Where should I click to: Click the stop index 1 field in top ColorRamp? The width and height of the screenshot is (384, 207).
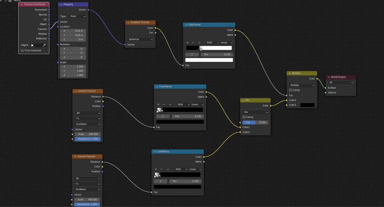pyautogui.click(x=192, y=55)
